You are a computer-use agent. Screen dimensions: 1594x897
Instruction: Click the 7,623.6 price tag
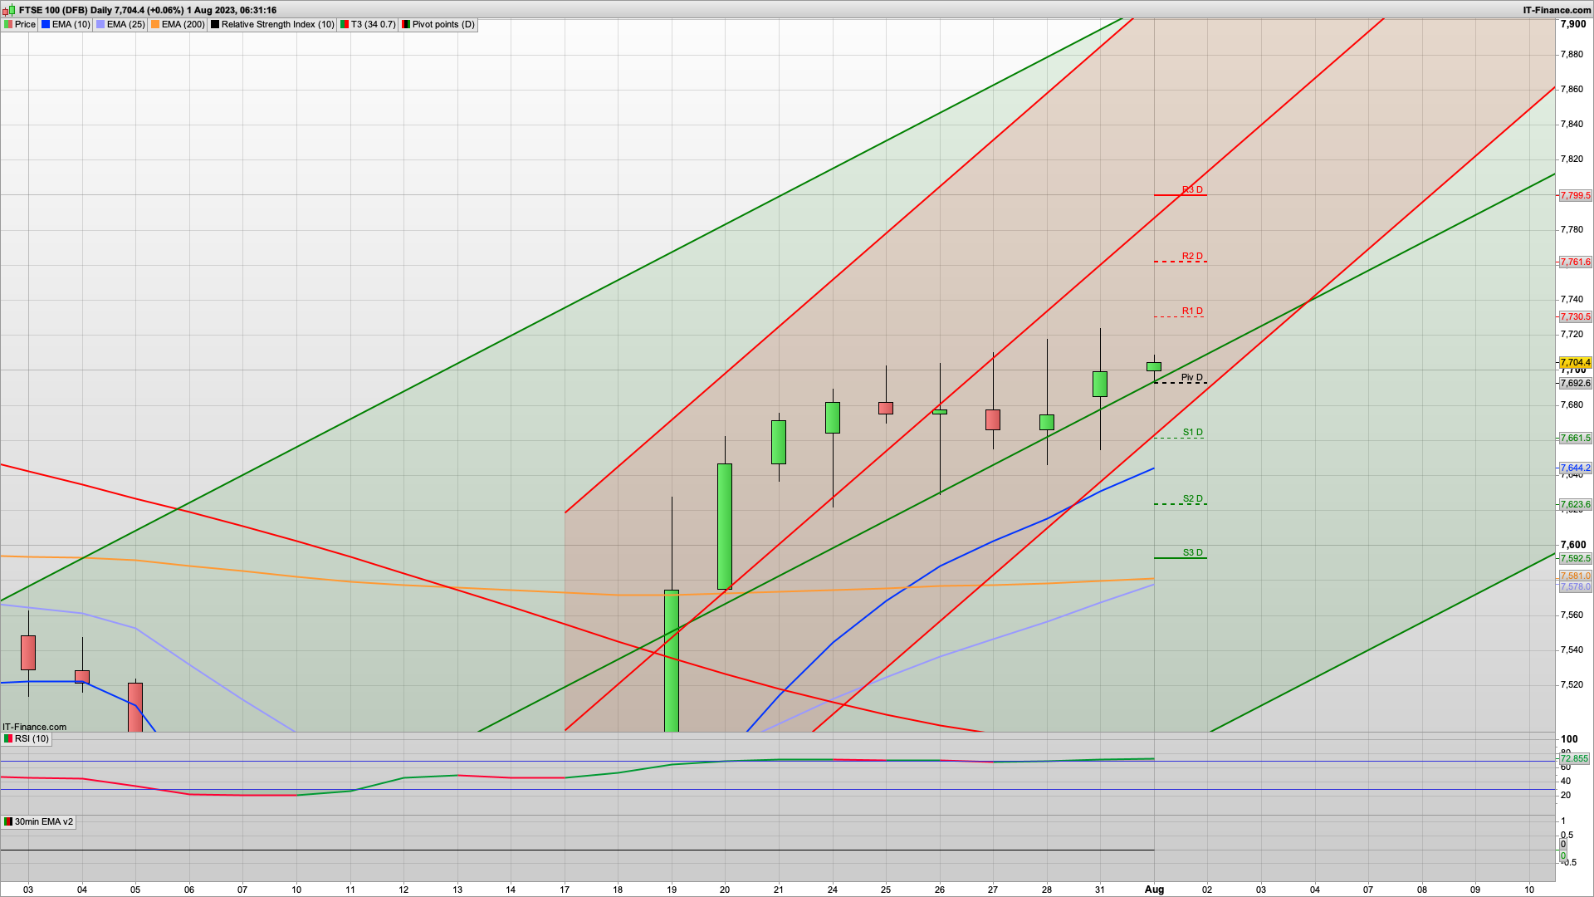[x=1575, y=505]
